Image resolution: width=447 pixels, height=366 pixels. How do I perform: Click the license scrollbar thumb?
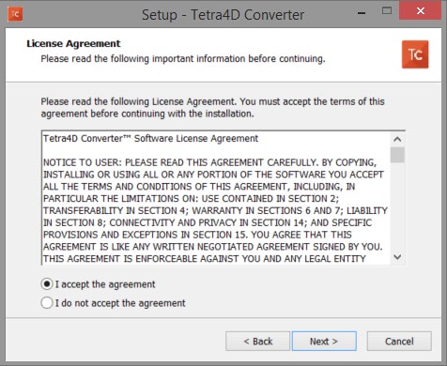397,155
